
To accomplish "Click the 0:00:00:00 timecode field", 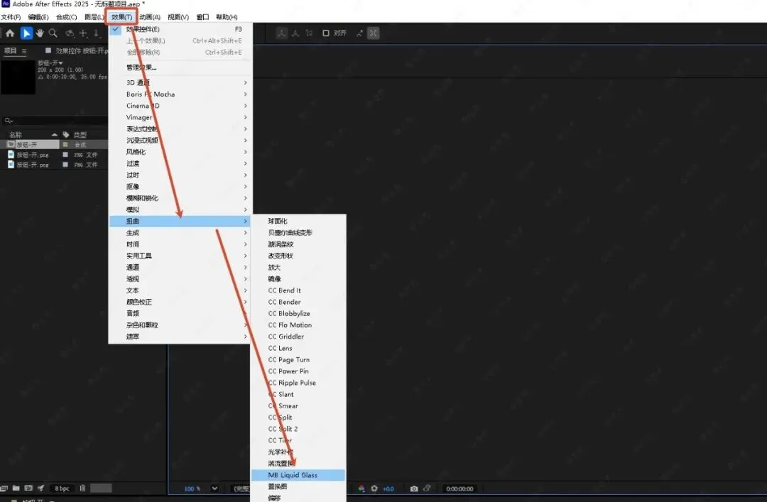I will pyautogui.click(x=459, y=489).
